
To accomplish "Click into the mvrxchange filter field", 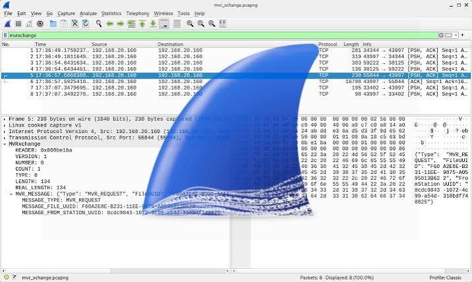I will click(x=223, y=35).
